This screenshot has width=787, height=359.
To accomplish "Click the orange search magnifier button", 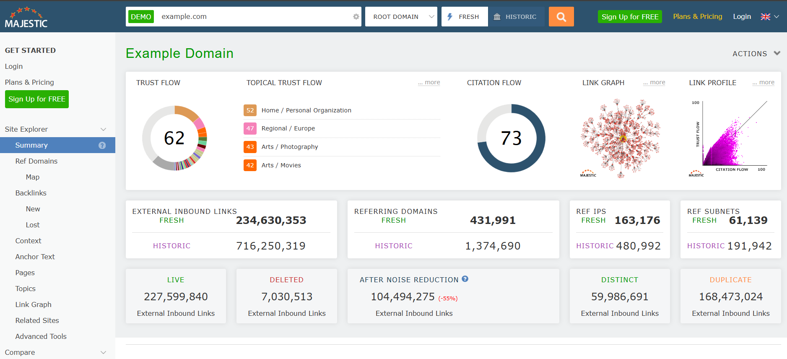I will pos(561,17).
